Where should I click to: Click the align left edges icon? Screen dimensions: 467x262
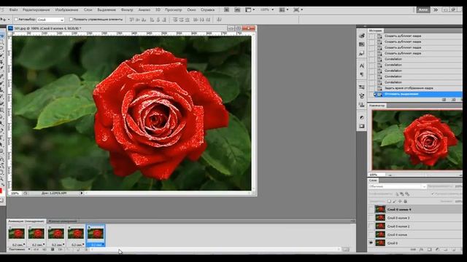(x=152, y=20)
